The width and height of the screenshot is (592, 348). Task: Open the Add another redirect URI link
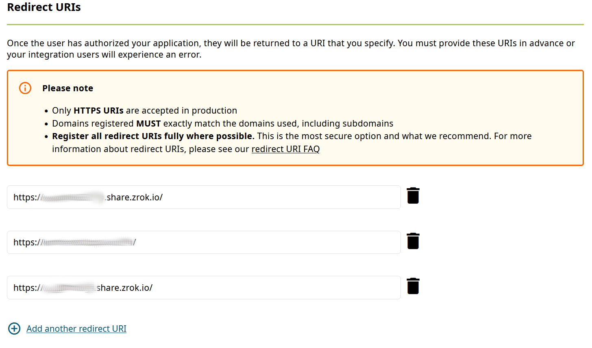tap(76, 329)
